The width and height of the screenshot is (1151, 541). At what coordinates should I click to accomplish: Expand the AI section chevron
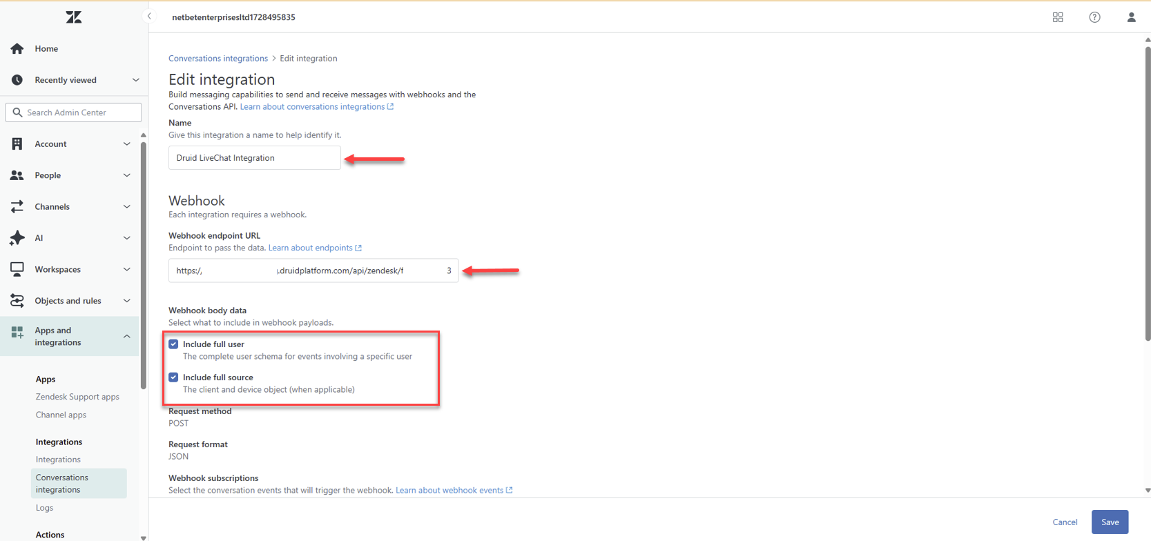point(126,238)
